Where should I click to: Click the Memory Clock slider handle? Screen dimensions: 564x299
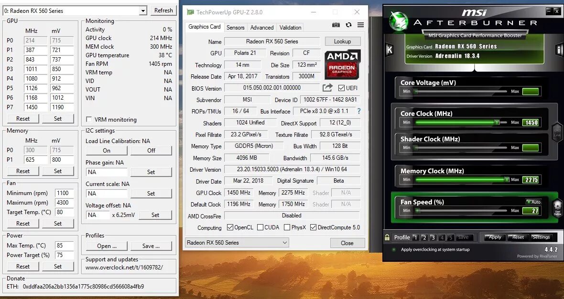(507, 179)
